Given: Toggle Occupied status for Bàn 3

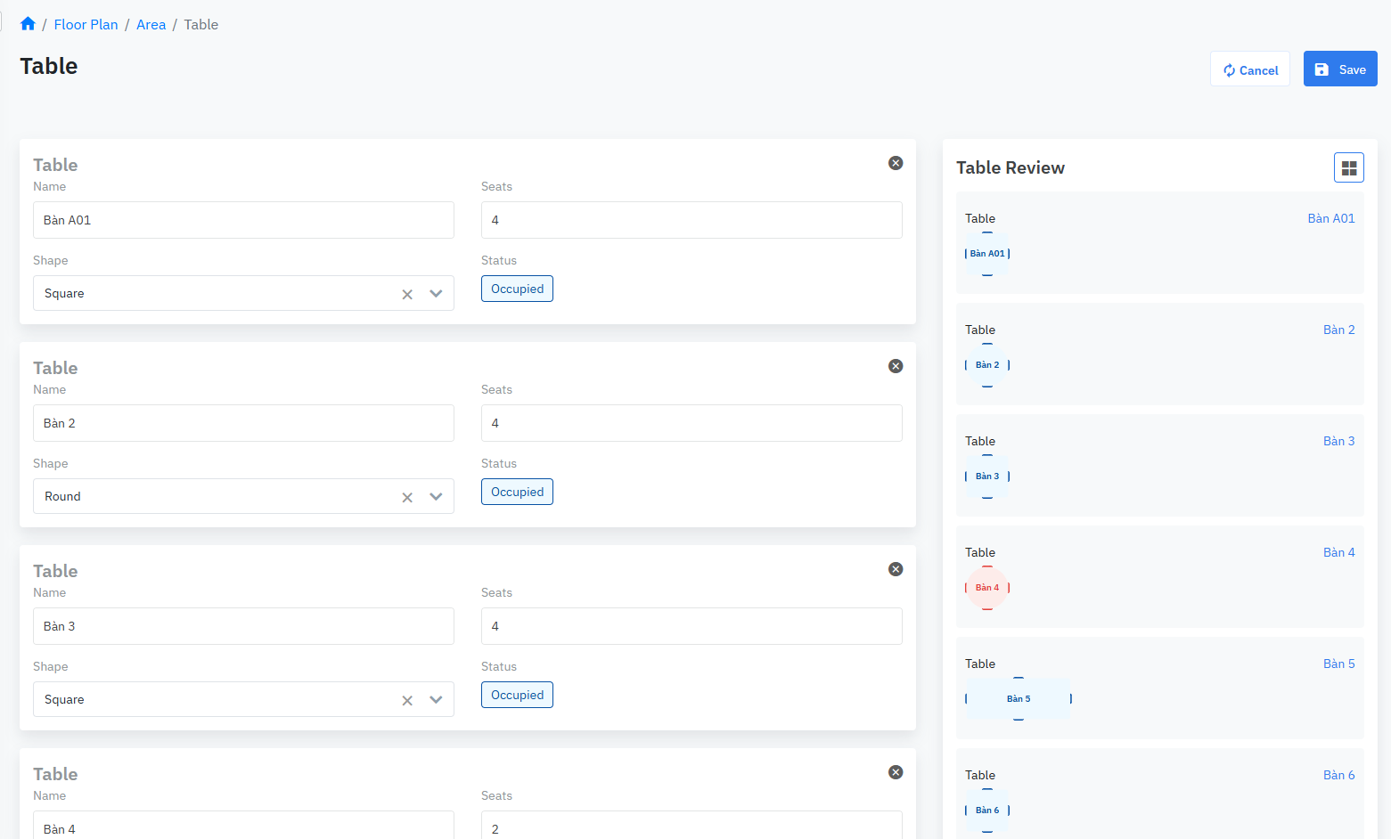Looking at the screenshot, I should click(x=517, y=695).
